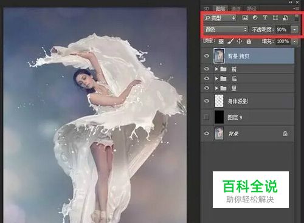Select the 里 group folder icon
This screenshot has width=304, height=223.
[x=223, y=88]
